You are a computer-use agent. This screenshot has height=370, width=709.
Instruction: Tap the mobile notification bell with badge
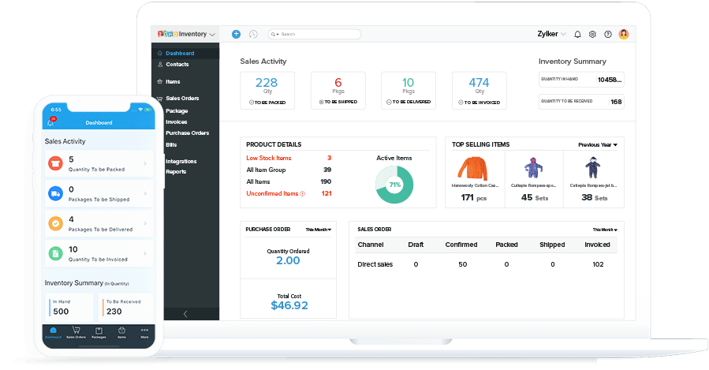tap(52, 122)
